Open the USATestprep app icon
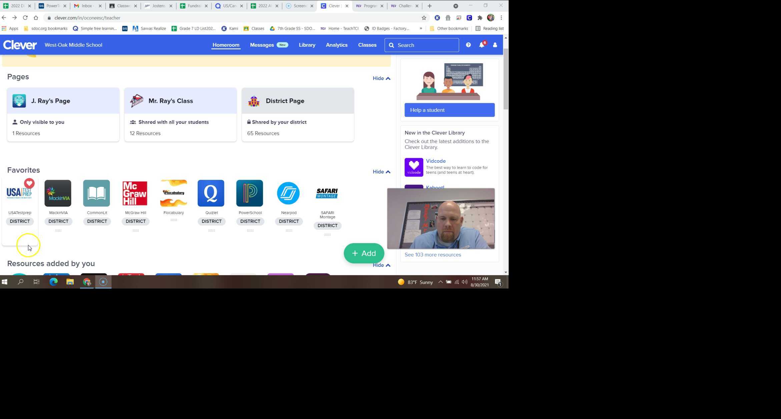781x419 pixels. (19, 193)
